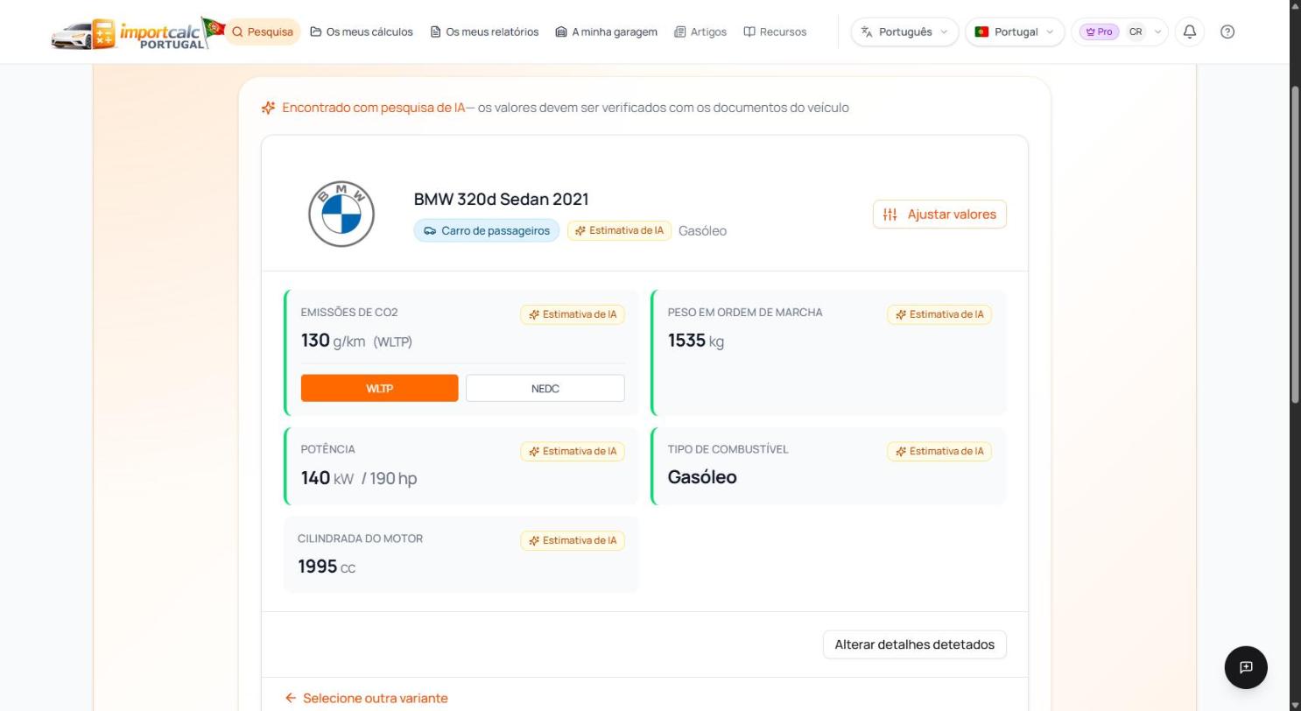Viewport: 1301px width, 711px height.
Task: Open the Pro account CR menu
Action: pos(1120,32)
